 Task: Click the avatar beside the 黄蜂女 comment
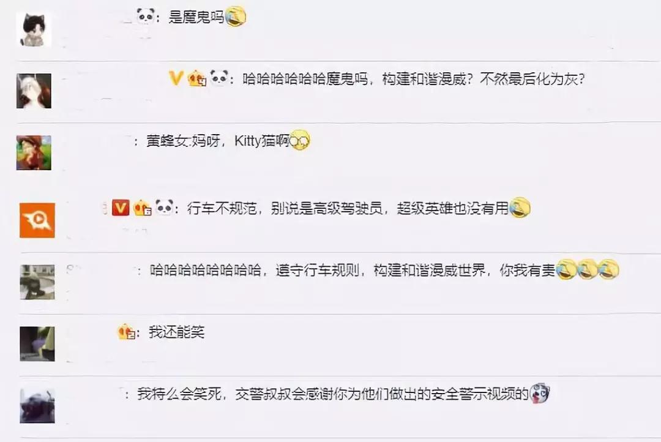coord(34,152)
